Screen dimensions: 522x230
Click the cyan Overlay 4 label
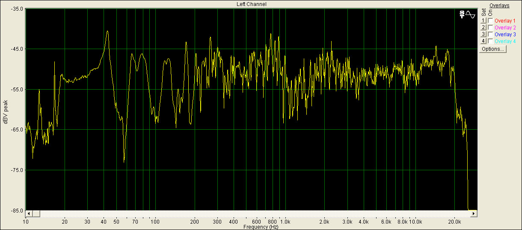click(x=505, y=41)
